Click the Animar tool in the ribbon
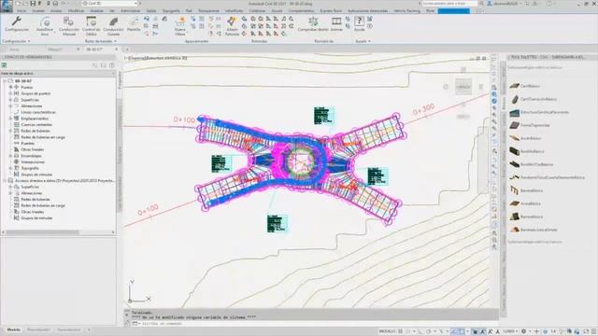Viewport: 598px width, 336px height. click(x=336, y=24)
